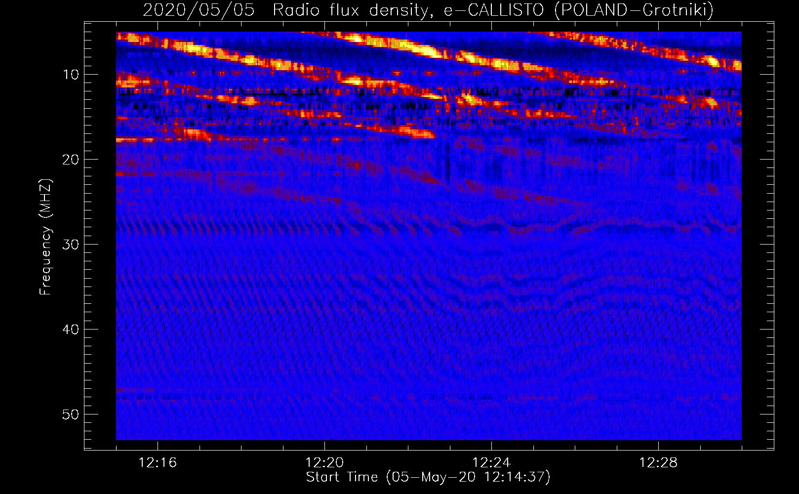Click the 12:28 time axis label

pos(658,463)
